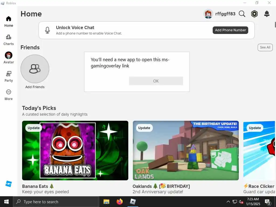
Task: Minimize the Roblox window
Action: point(245,3)
